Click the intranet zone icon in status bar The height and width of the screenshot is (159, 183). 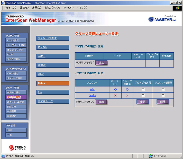151,156
